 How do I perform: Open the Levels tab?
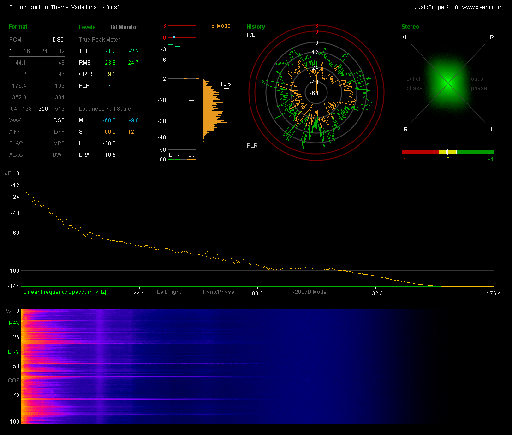(87, 27)
